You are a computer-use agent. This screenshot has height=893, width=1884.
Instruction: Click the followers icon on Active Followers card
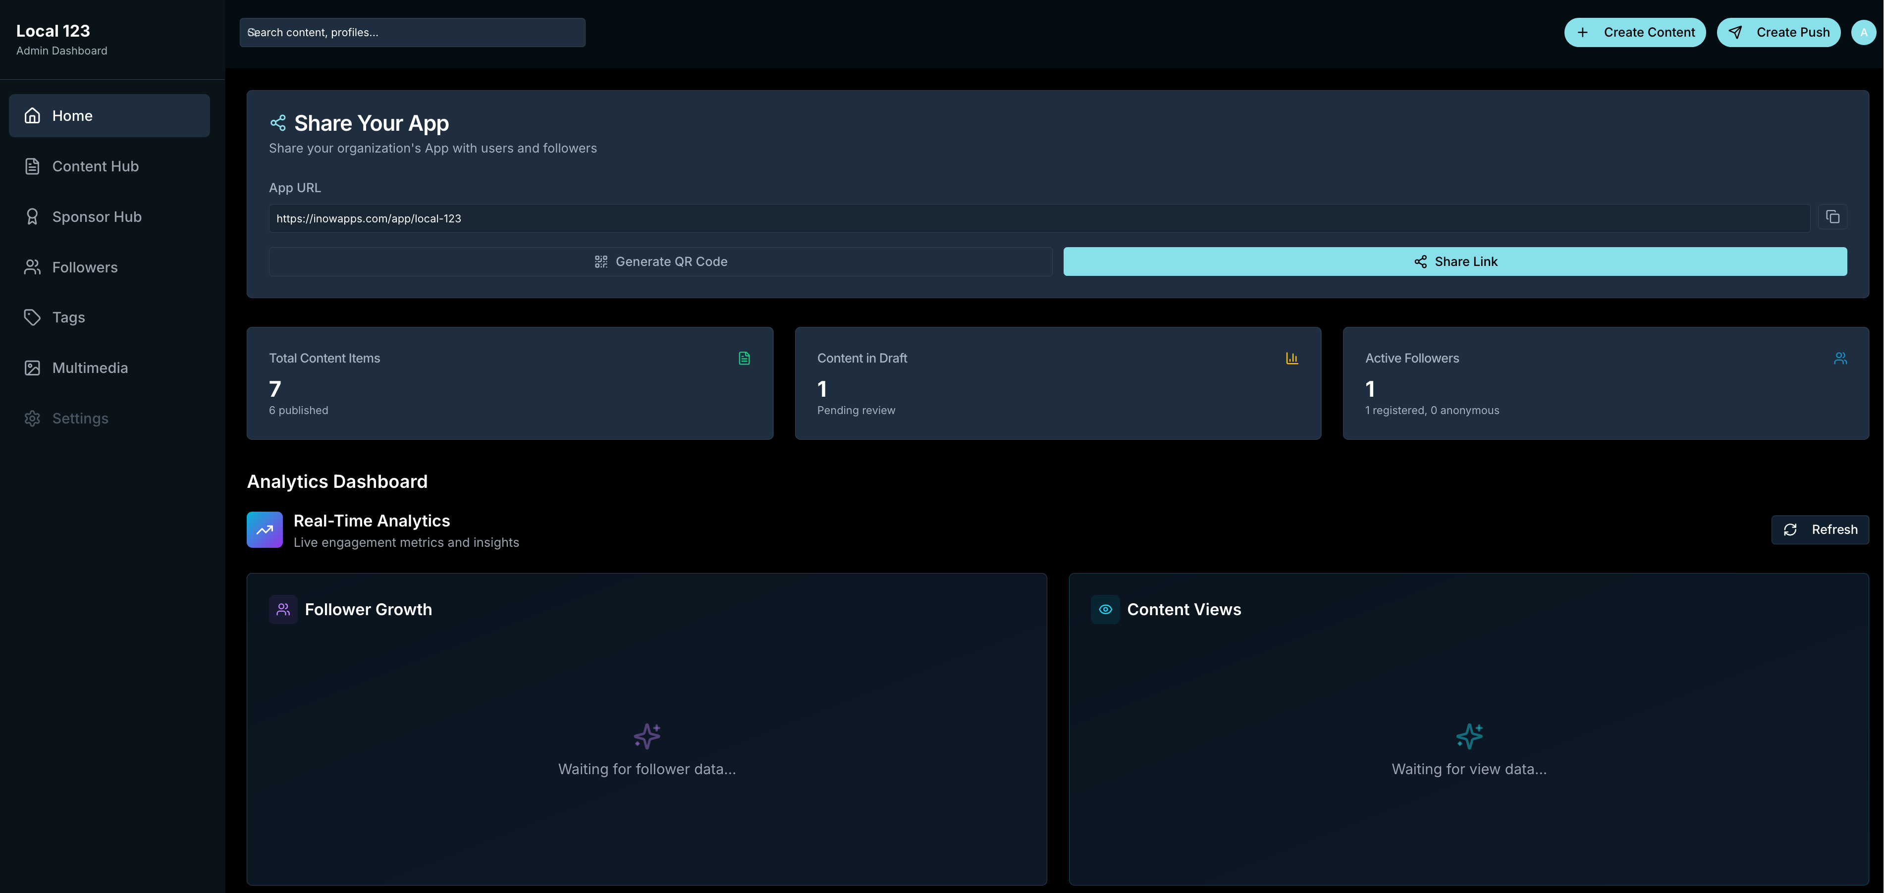tap(1841, 358)
